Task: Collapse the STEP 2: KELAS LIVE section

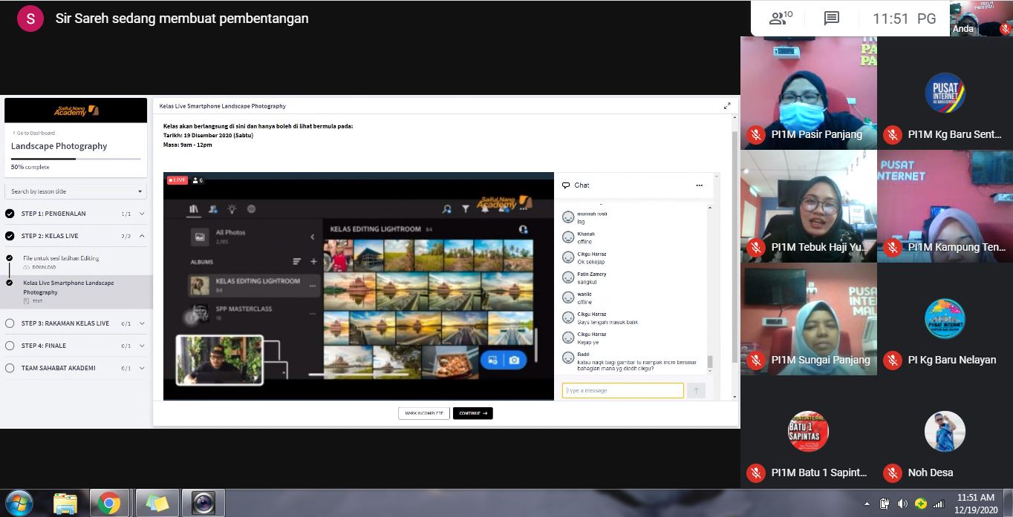Action: [142, 236]
